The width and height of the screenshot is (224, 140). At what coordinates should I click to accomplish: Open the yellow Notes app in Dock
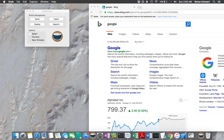pos(30,136)
